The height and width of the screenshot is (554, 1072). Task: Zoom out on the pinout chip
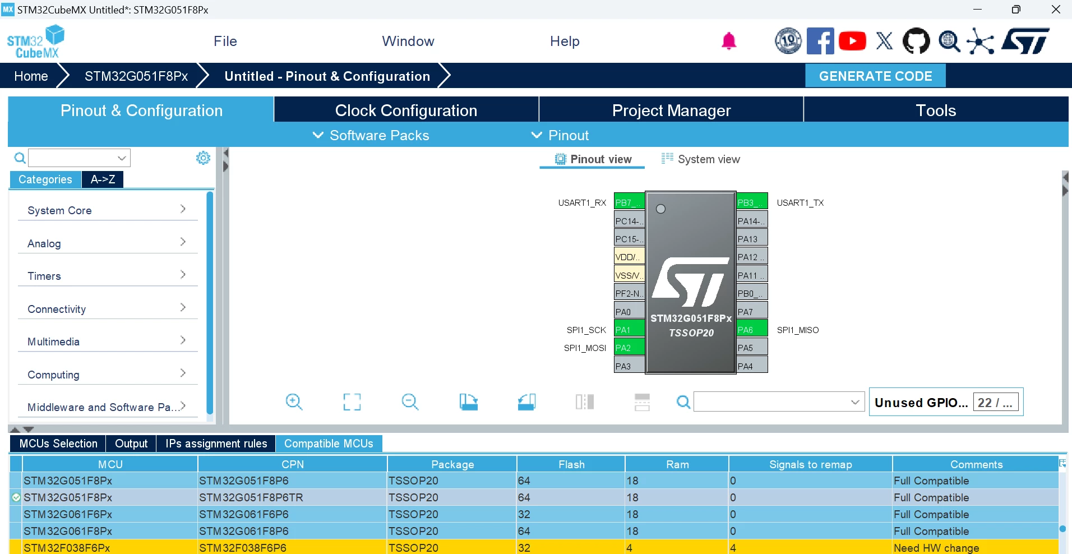pos(410,401)
